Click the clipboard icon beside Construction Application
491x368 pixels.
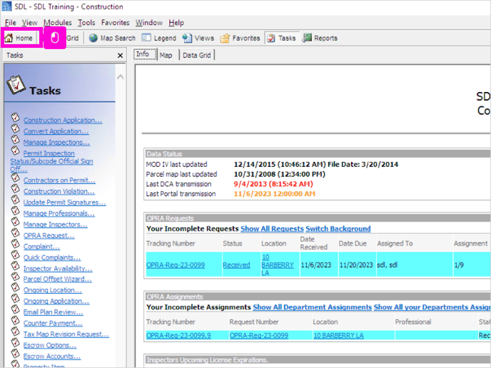click(16, 118)
